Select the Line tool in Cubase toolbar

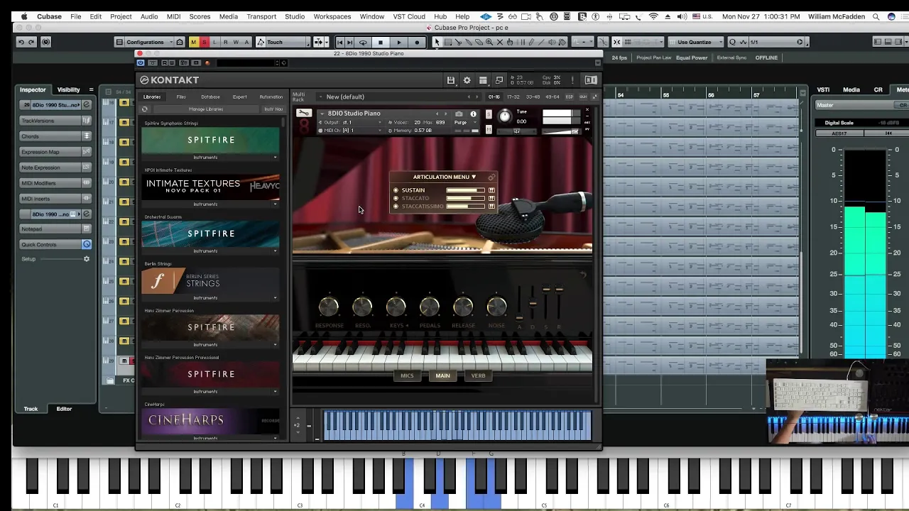[542, 42]
